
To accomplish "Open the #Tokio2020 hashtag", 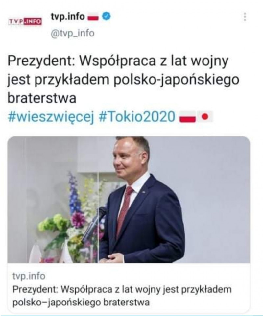I will (x=137, y=116).
